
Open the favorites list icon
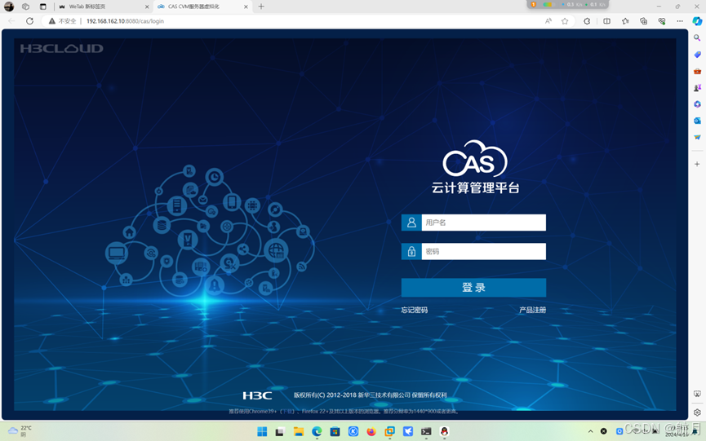click(625, 21)
